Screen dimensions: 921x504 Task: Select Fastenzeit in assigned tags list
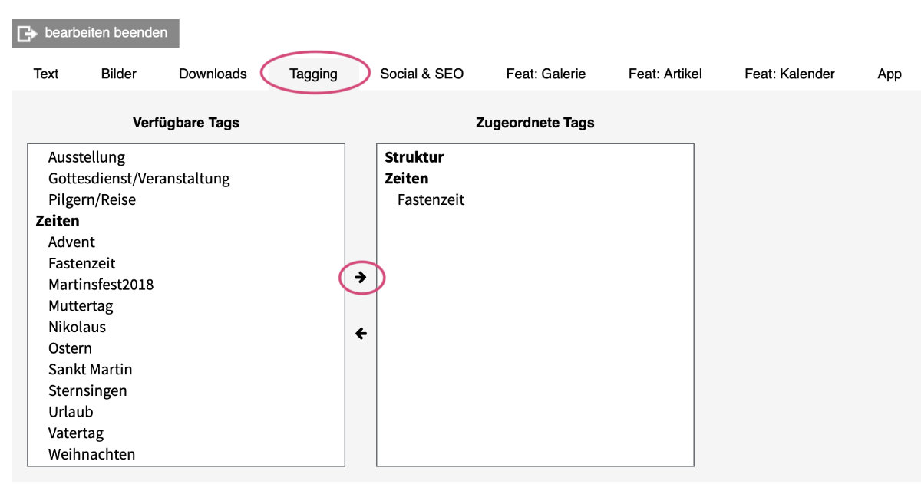click(x=431, y=200)
